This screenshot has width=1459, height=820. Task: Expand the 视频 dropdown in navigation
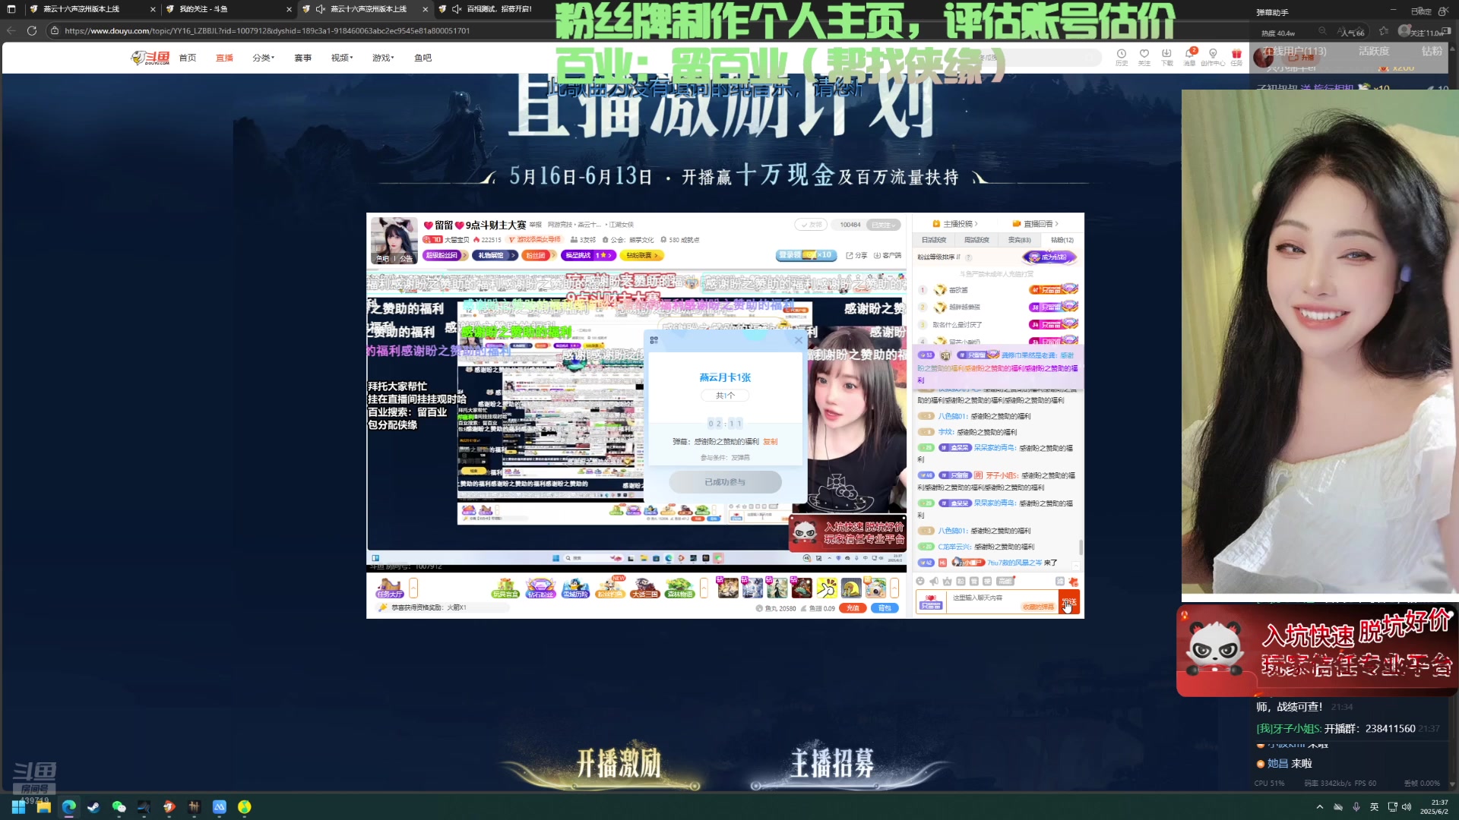coord(342,58)
